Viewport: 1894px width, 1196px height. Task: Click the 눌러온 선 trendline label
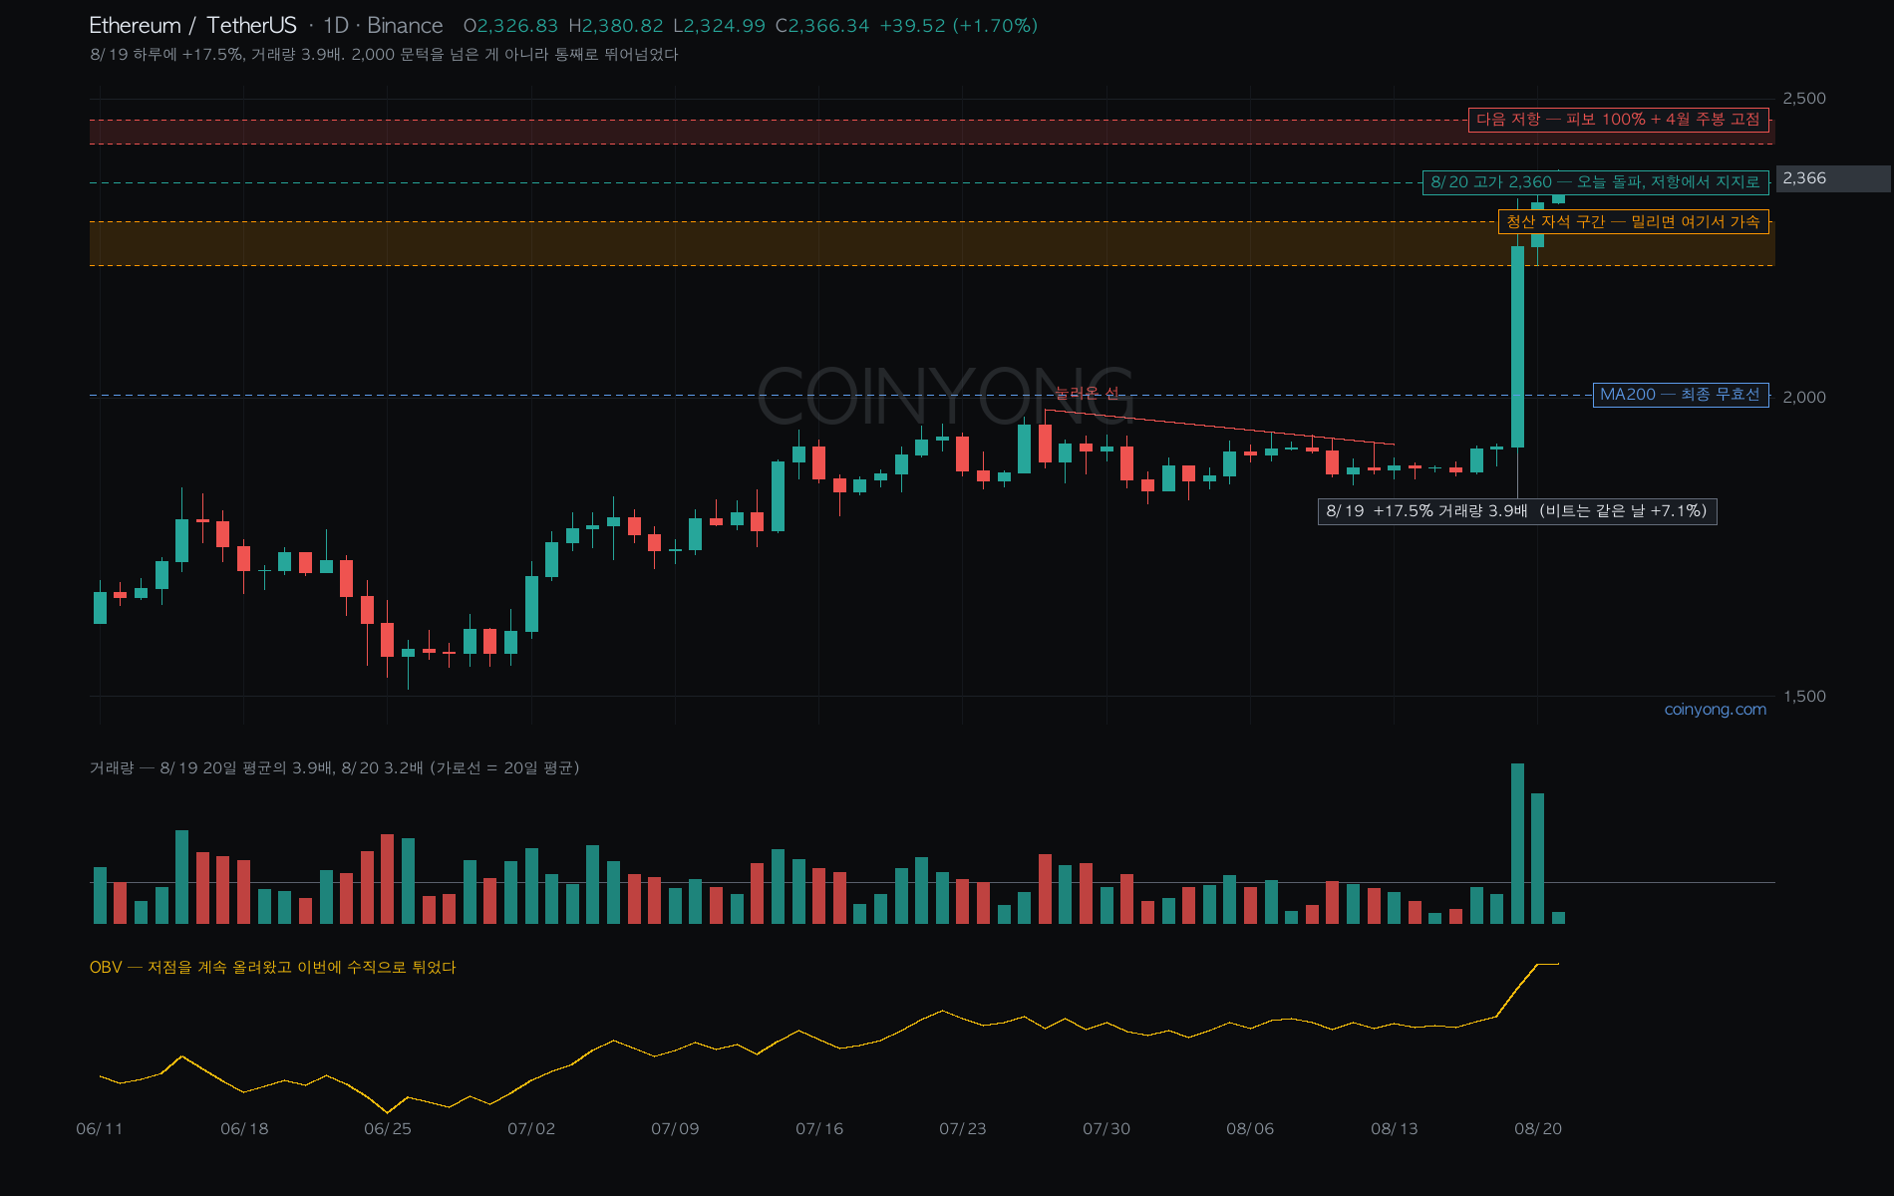(x=1087, y=393)
